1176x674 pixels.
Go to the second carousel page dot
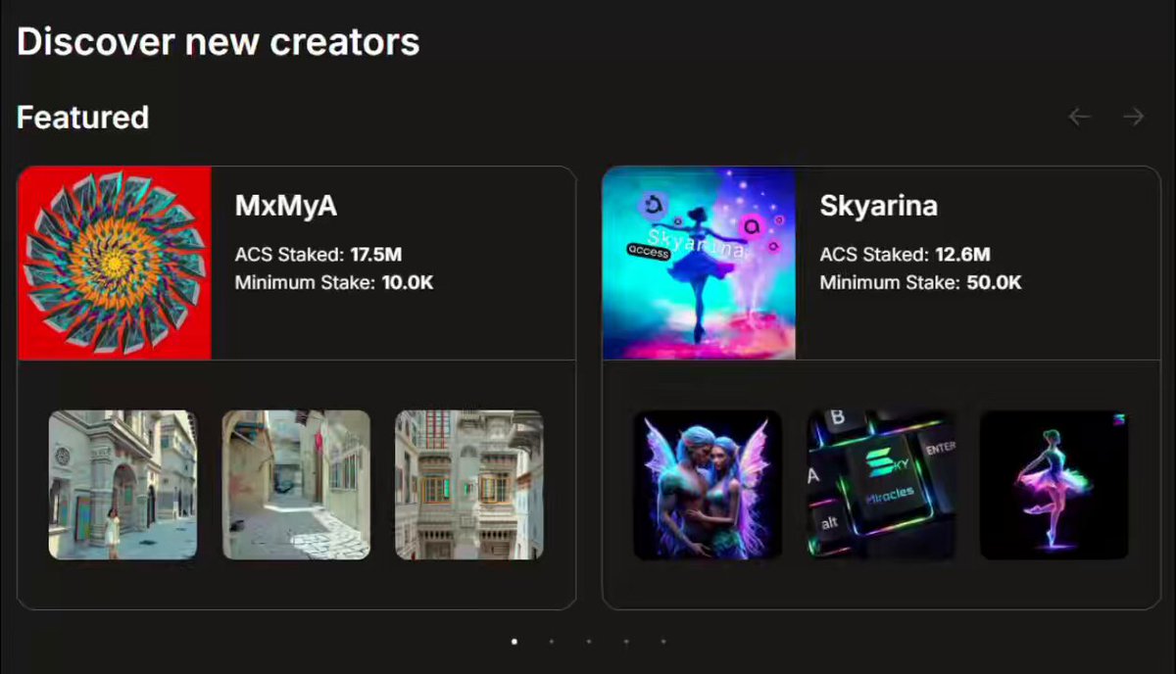click(552, 642)
